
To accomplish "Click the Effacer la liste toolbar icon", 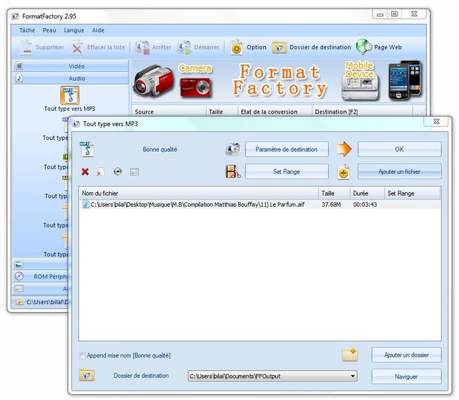I will pos(77,47).
